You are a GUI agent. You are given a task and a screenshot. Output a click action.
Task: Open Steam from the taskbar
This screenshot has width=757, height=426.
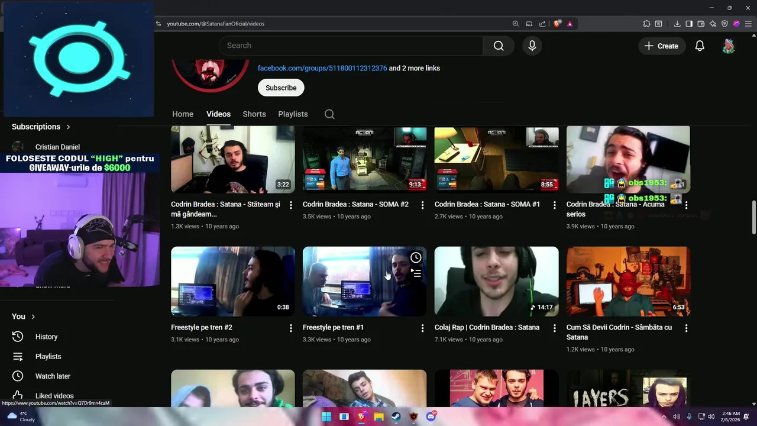point(396,417)
